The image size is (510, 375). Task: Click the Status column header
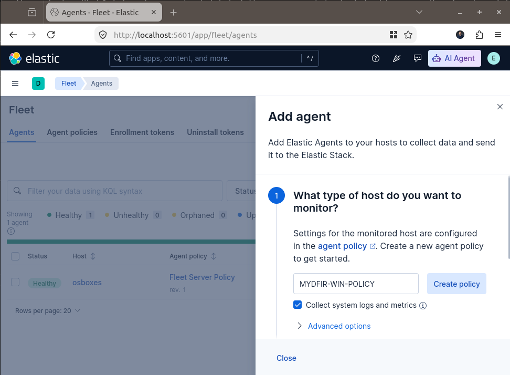click(37, 256)
